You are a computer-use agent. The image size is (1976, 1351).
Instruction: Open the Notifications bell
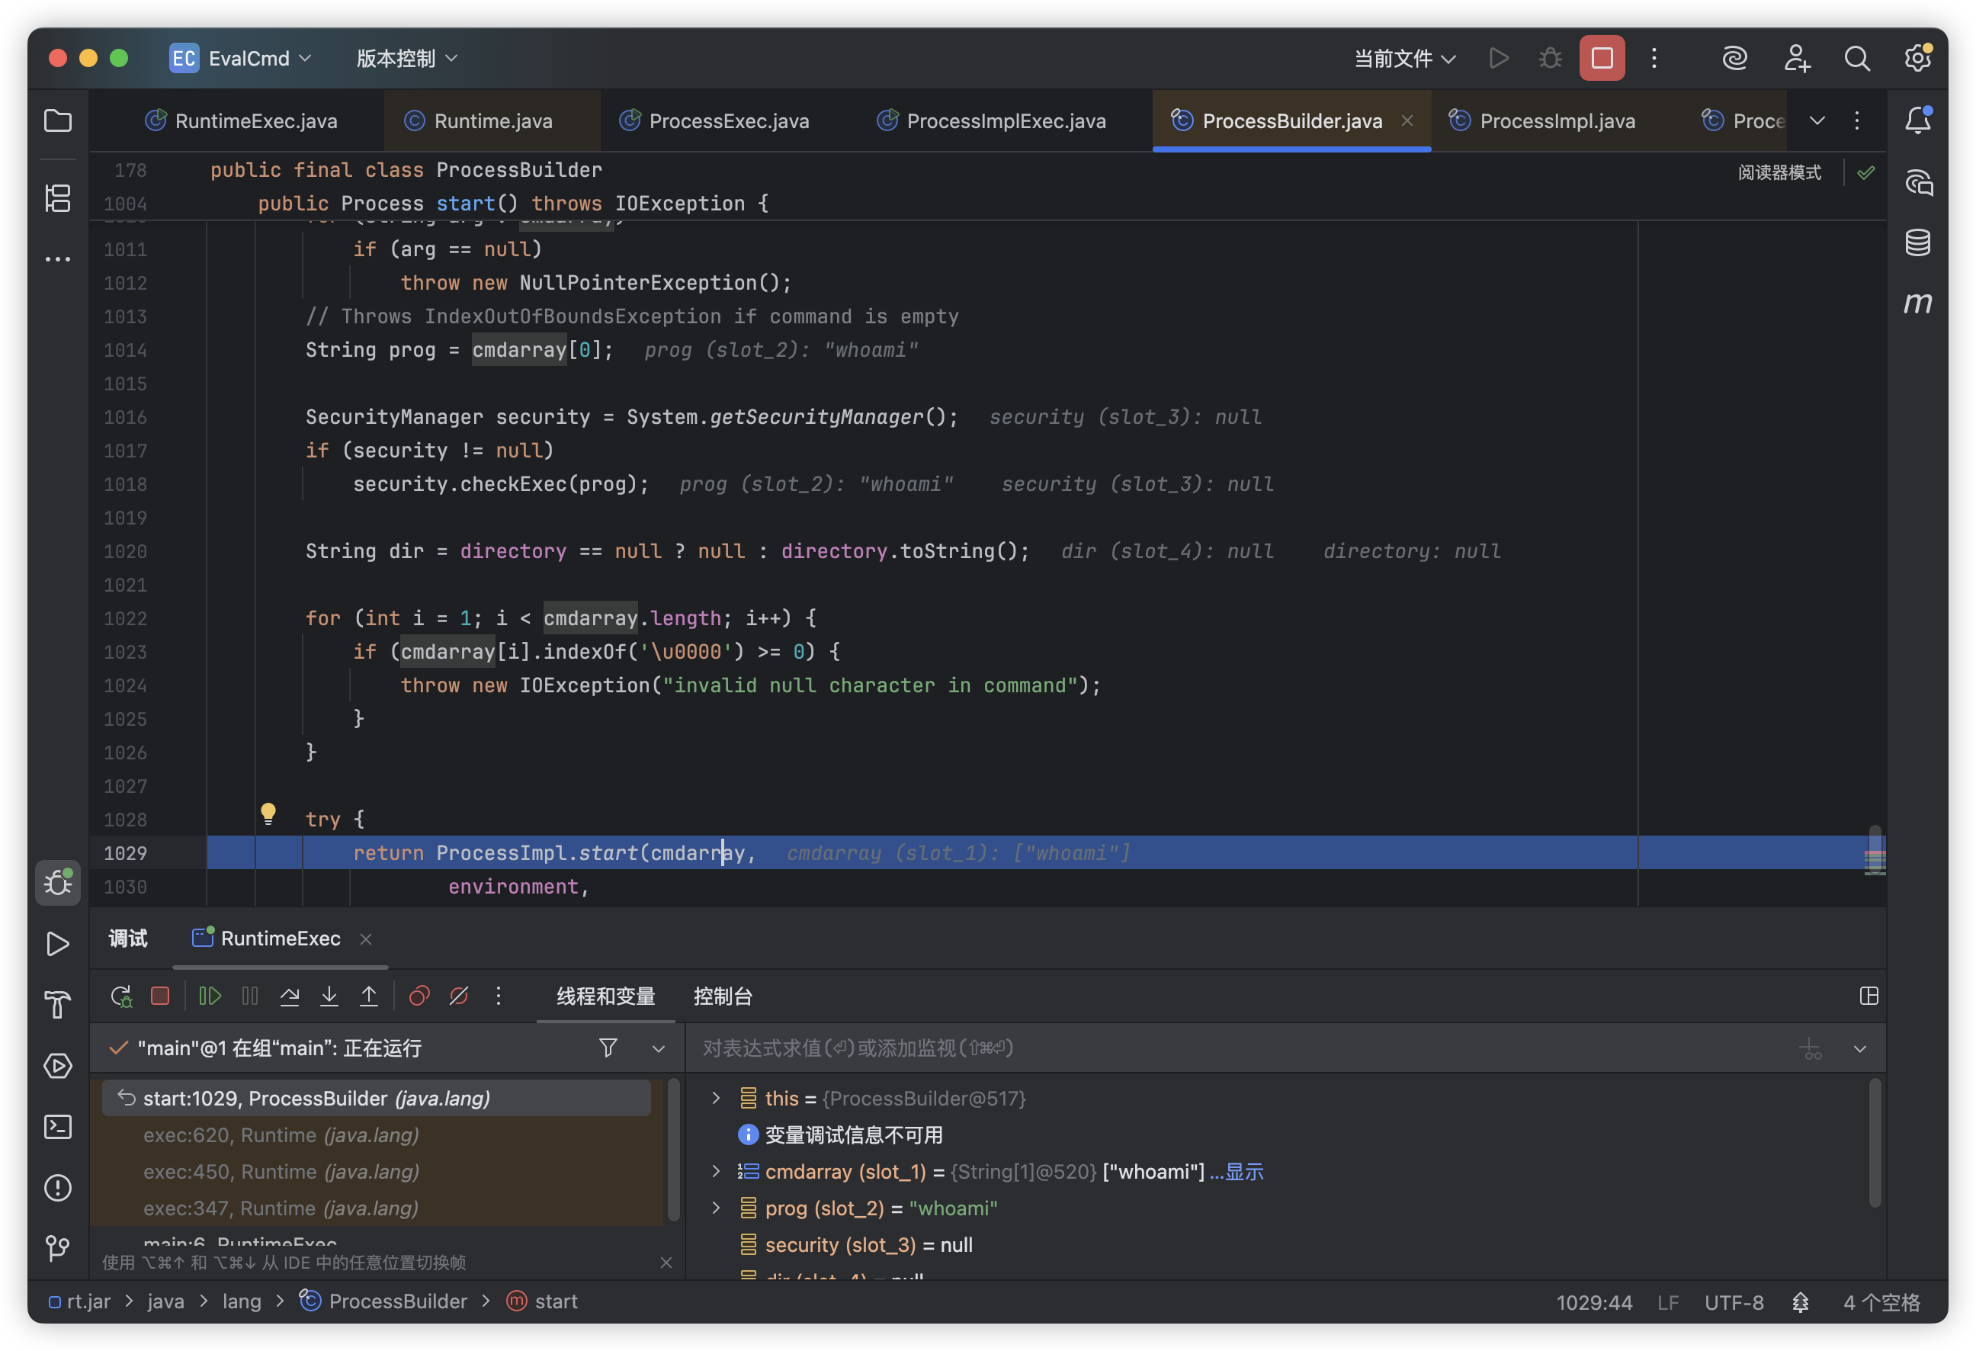(x=1918, y=120)
